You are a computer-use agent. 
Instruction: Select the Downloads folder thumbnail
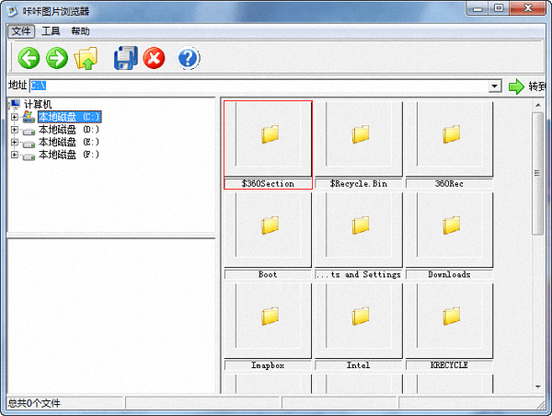pyautogui.click(x=450, y=226)
